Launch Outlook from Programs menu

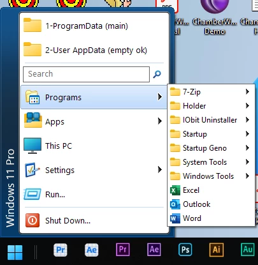[x=211, y=204]
